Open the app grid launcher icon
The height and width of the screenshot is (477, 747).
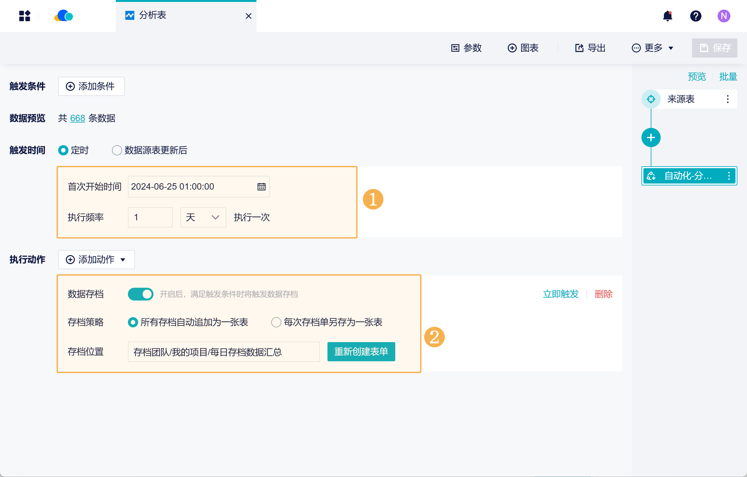(x=25, y=16)
